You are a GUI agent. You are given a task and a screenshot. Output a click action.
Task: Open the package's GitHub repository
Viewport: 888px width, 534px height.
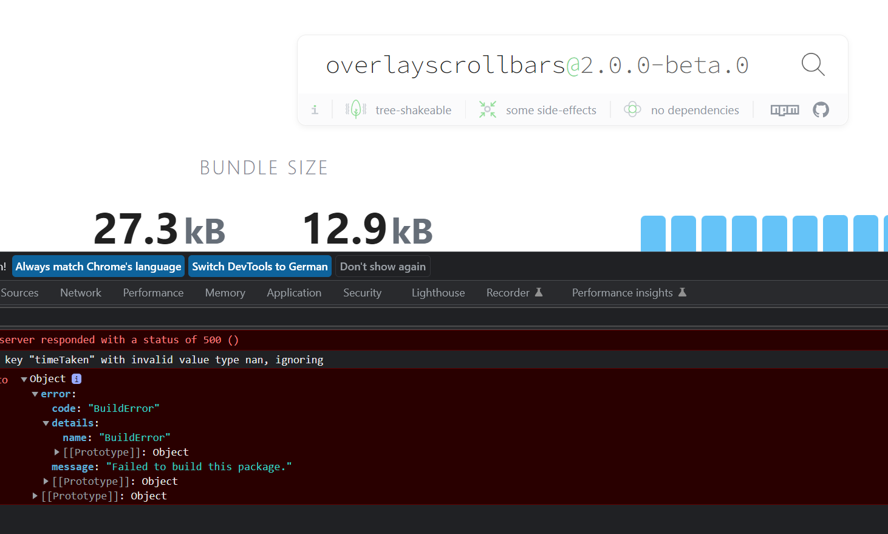tap(821, 110)
